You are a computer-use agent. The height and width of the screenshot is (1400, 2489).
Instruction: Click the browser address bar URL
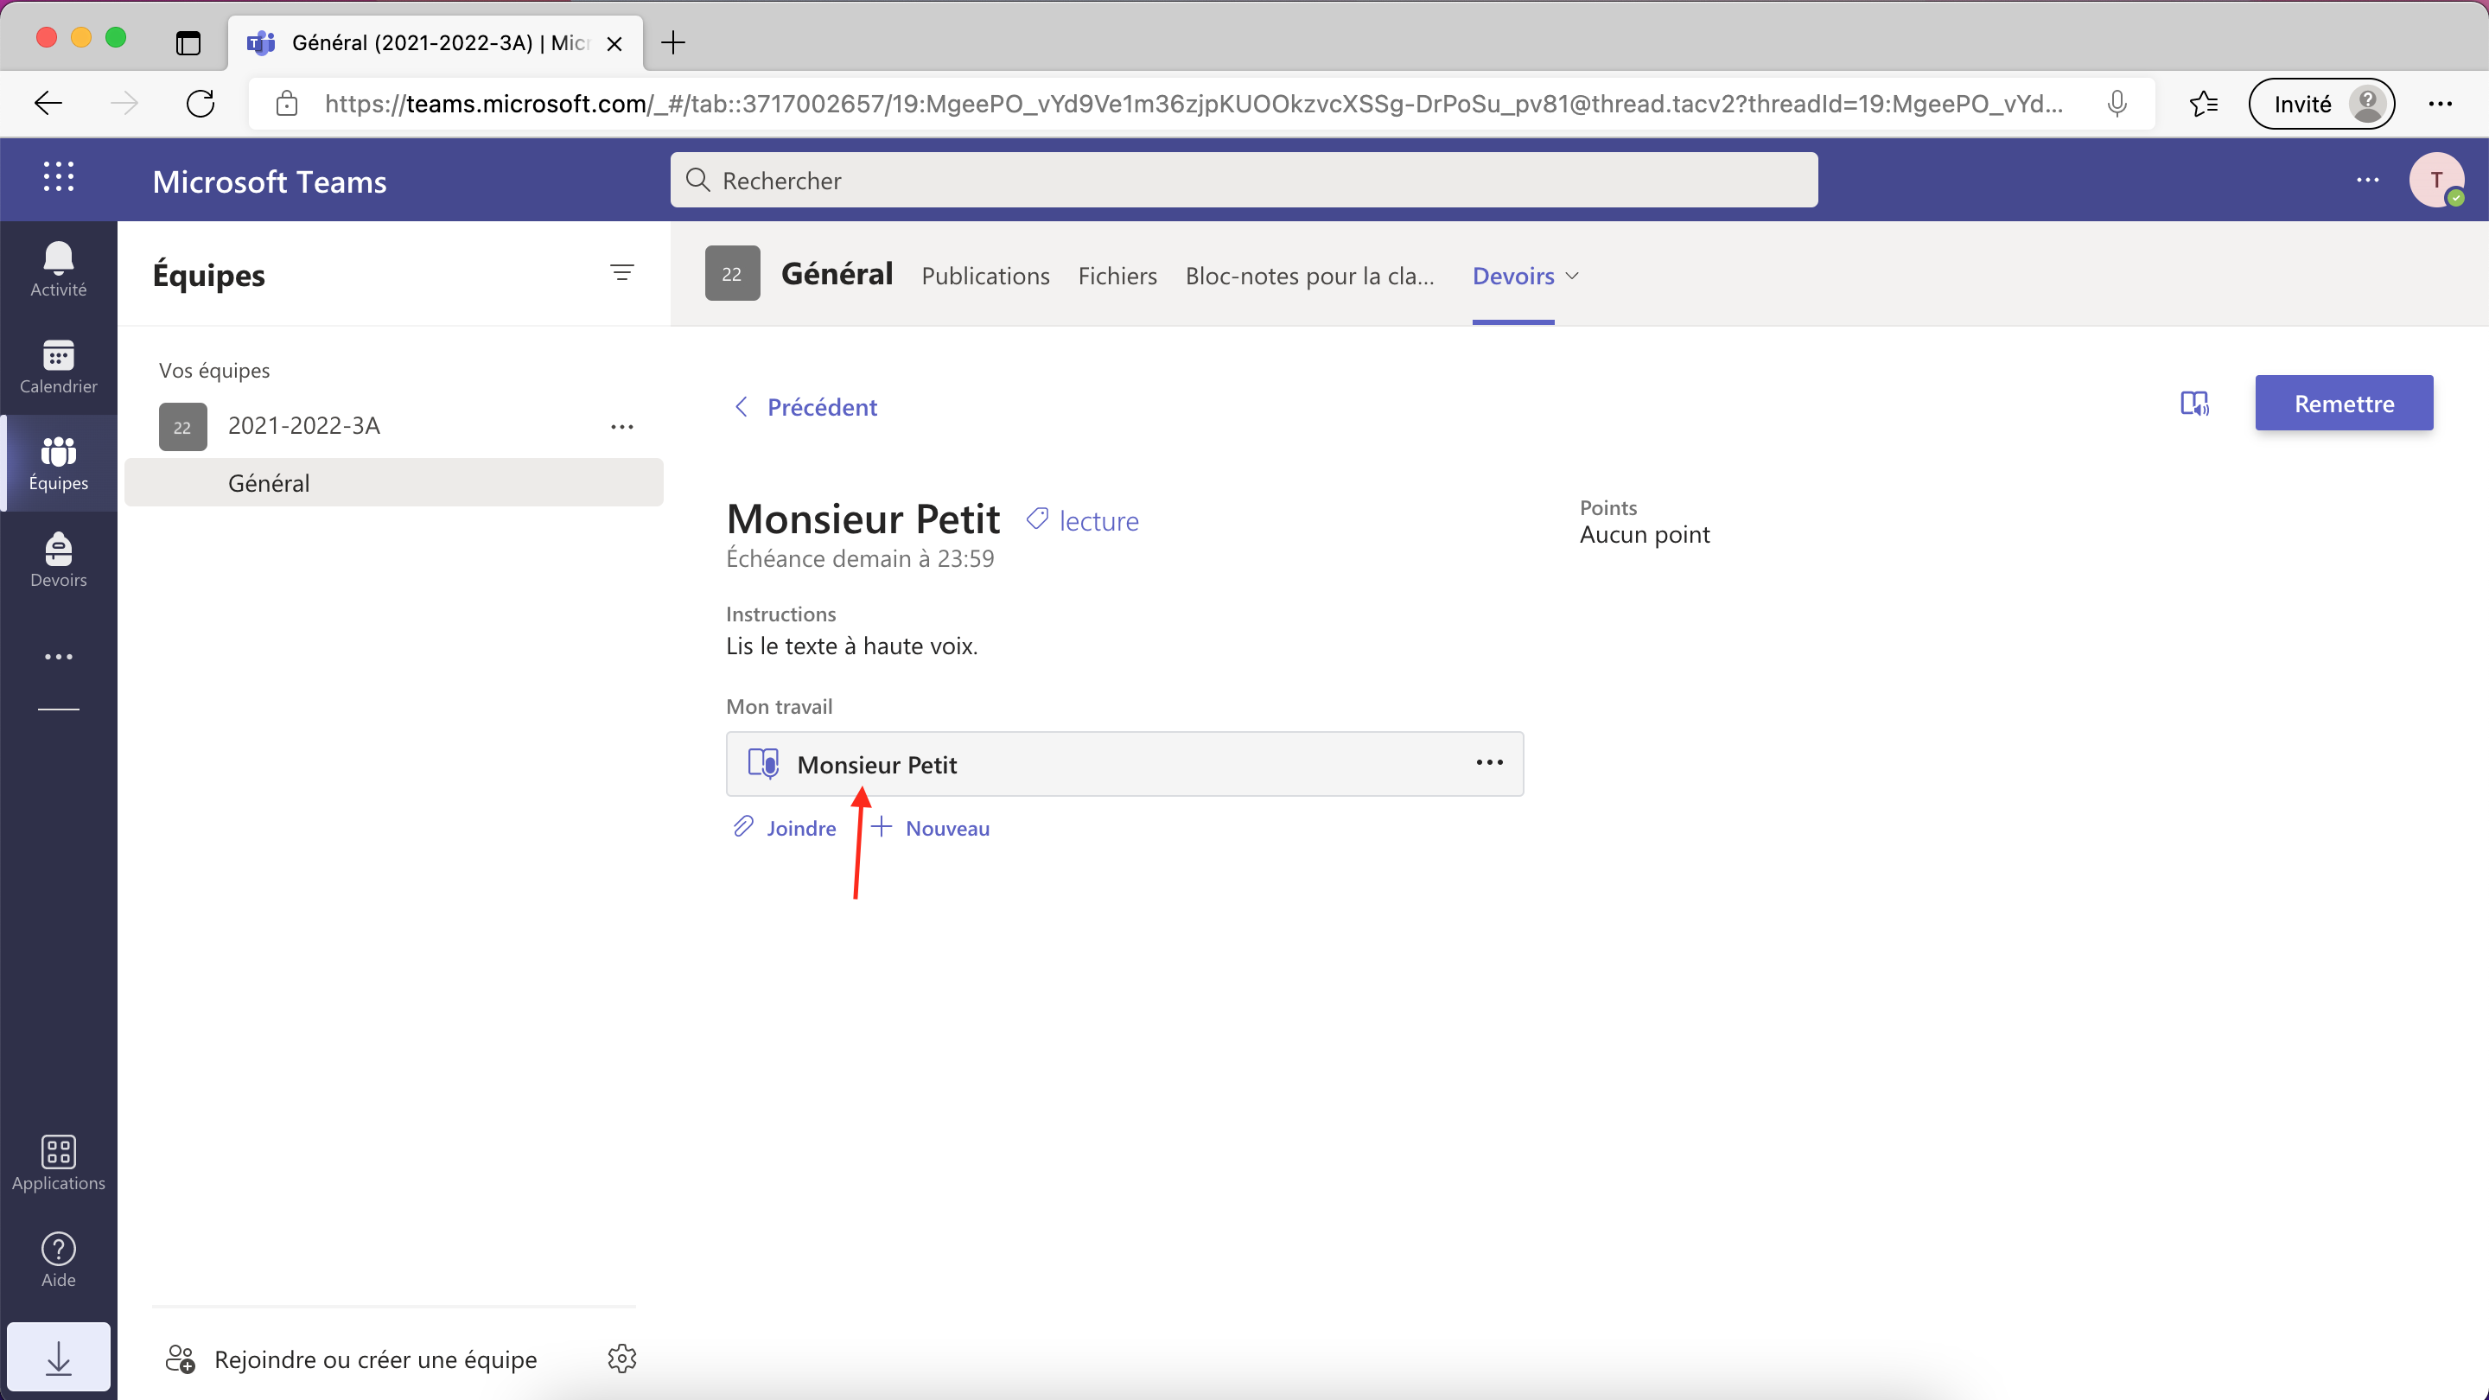click(1194, 104)
